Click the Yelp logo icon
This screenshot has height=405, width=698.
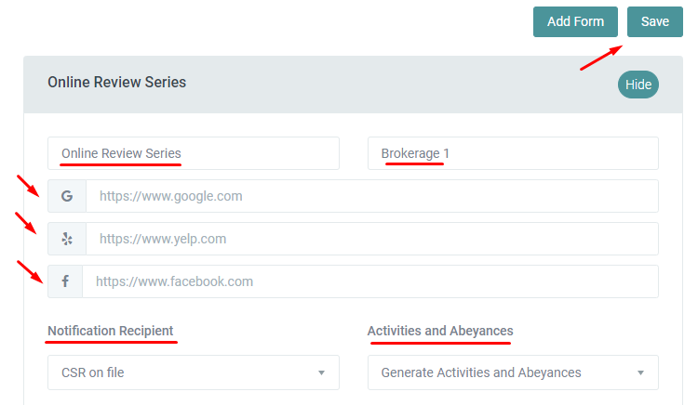click(66, 239)
